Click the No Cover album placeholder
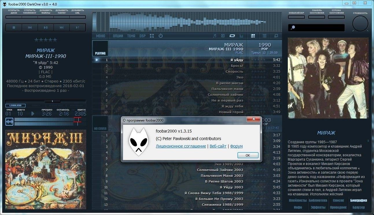The image size is (374, 215). (x=100, y=124)
